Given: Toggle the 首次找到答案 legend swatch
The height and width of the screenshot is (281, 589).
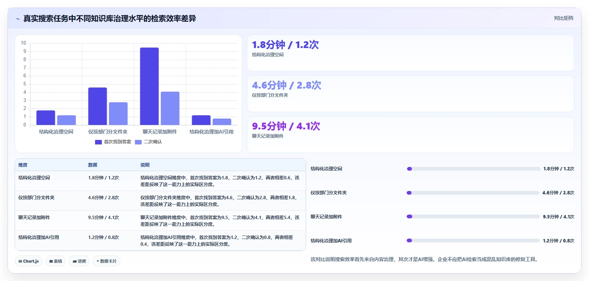Looking at the screenshot, I should coord(98,142).
